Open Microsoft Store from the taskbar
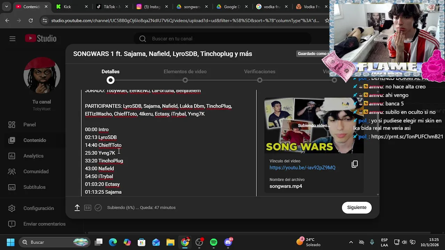 tap(141, 242)
